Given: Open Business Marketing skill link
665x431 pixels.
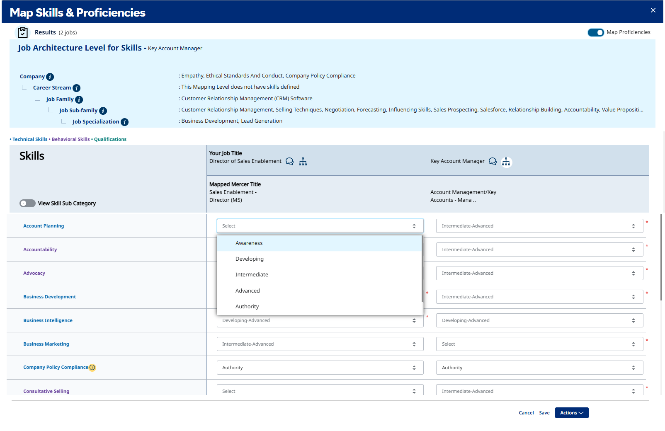Looking at the screenshot, I should point(46,344).
